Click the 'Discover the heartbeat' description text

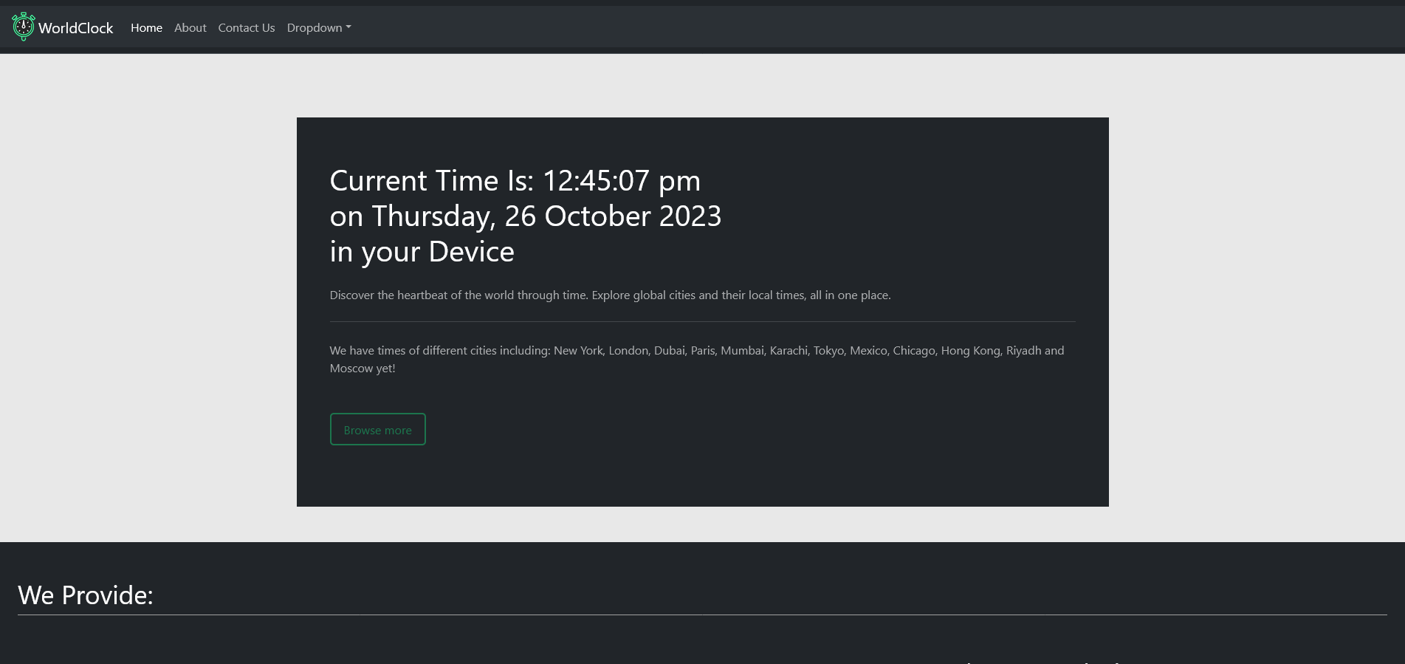pyautogui.click(x=610, y=295)
